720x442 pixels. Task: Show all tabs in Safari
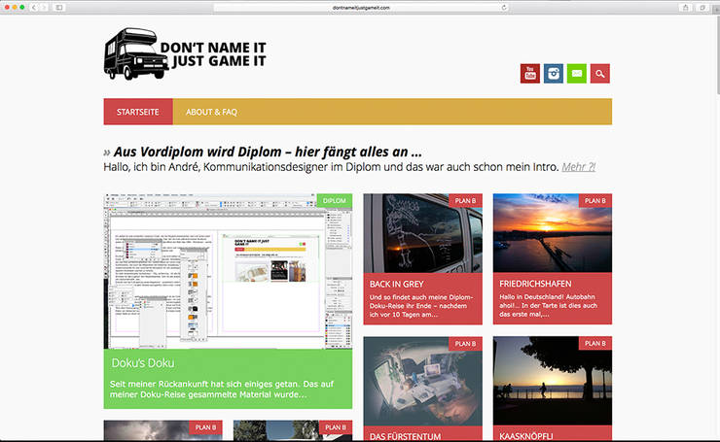point(702,8)
